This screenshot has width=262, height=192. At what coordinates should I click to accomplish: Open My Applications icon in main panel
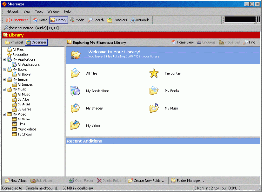tap(75, 91)
